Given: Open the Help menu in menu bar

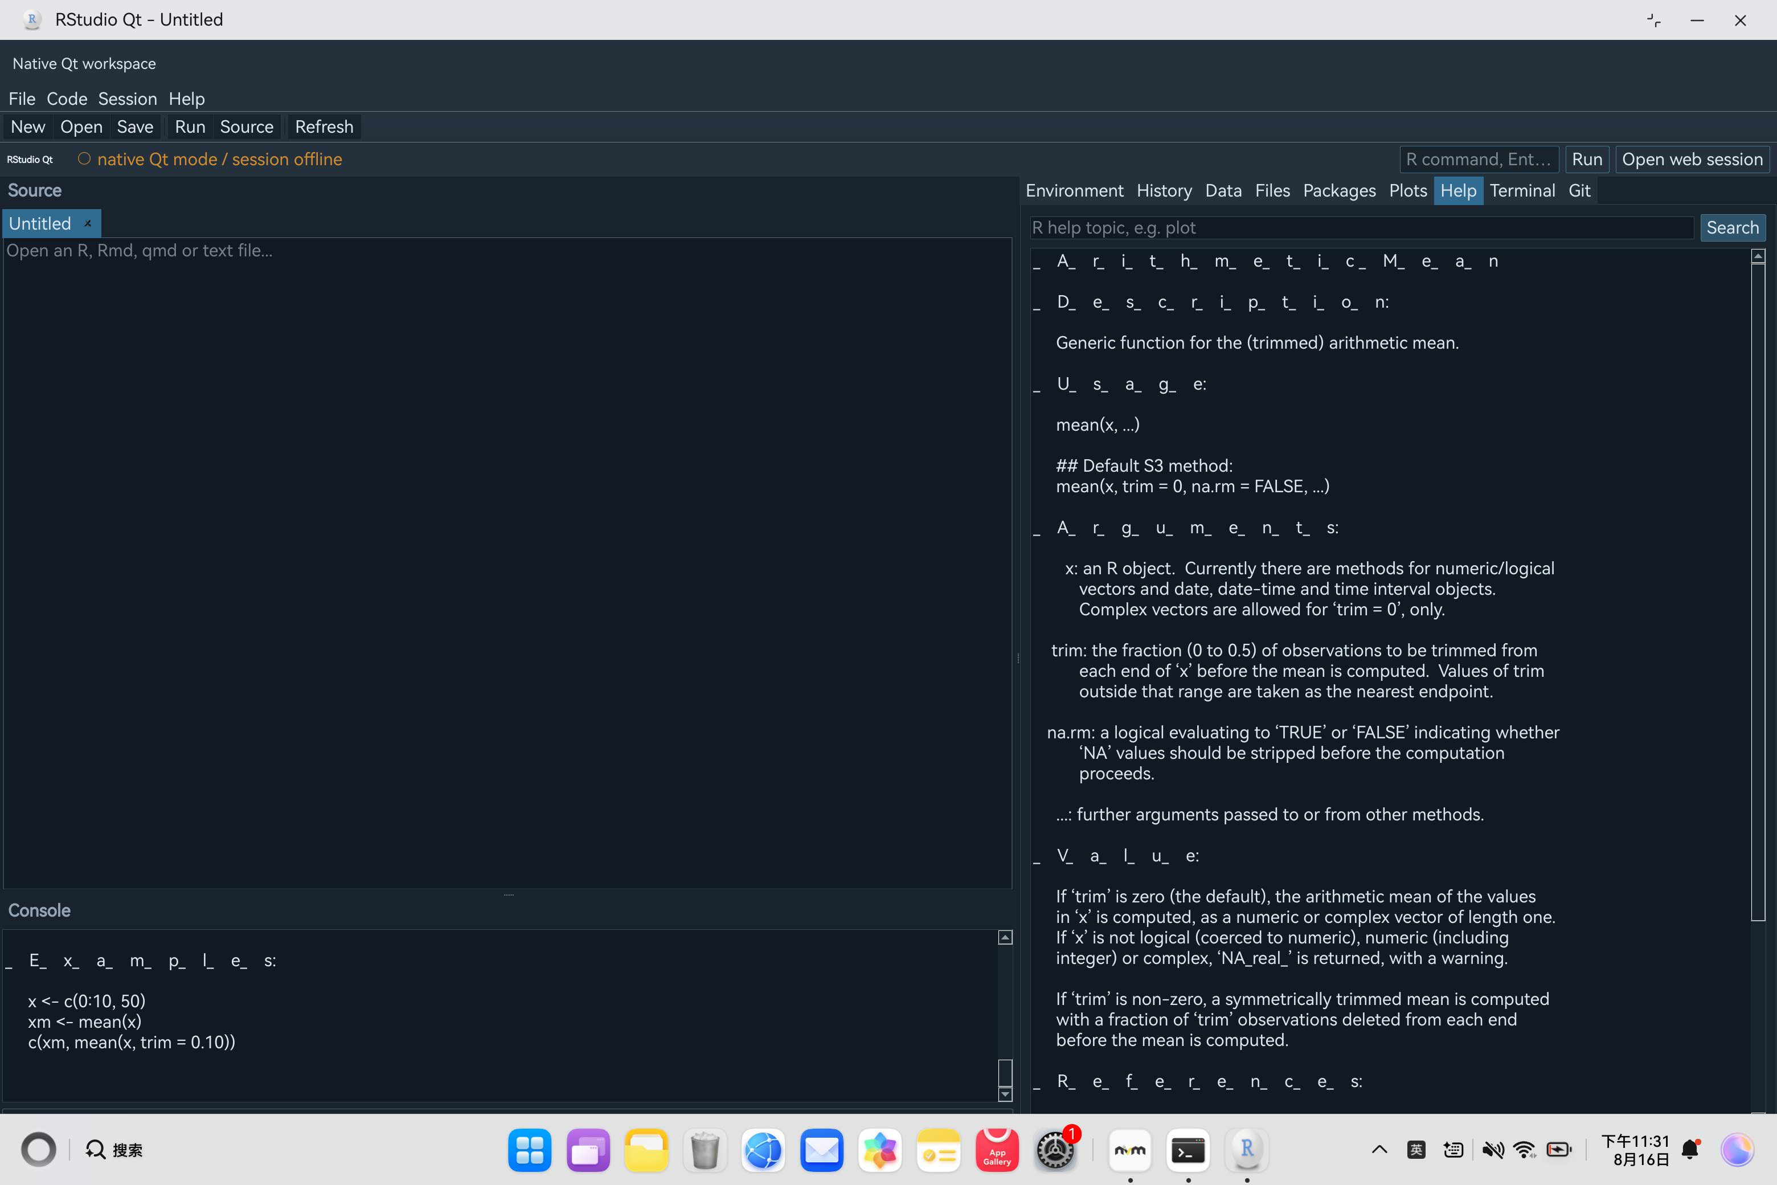Looking at the screenshot, I should point(187,99).
